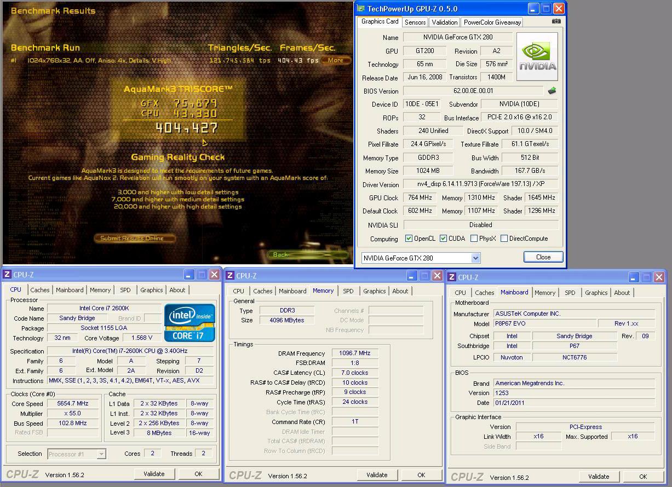The height and width of the screenshot is (487, 672).
Task: Click the GPU-Z BIOS Version field
Action: click(x=474, y=91)
